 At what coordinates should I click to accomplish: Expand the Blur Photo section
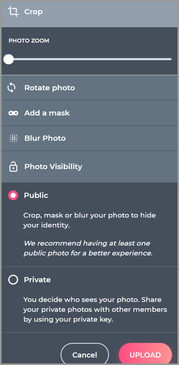click(x=90, y=138)
